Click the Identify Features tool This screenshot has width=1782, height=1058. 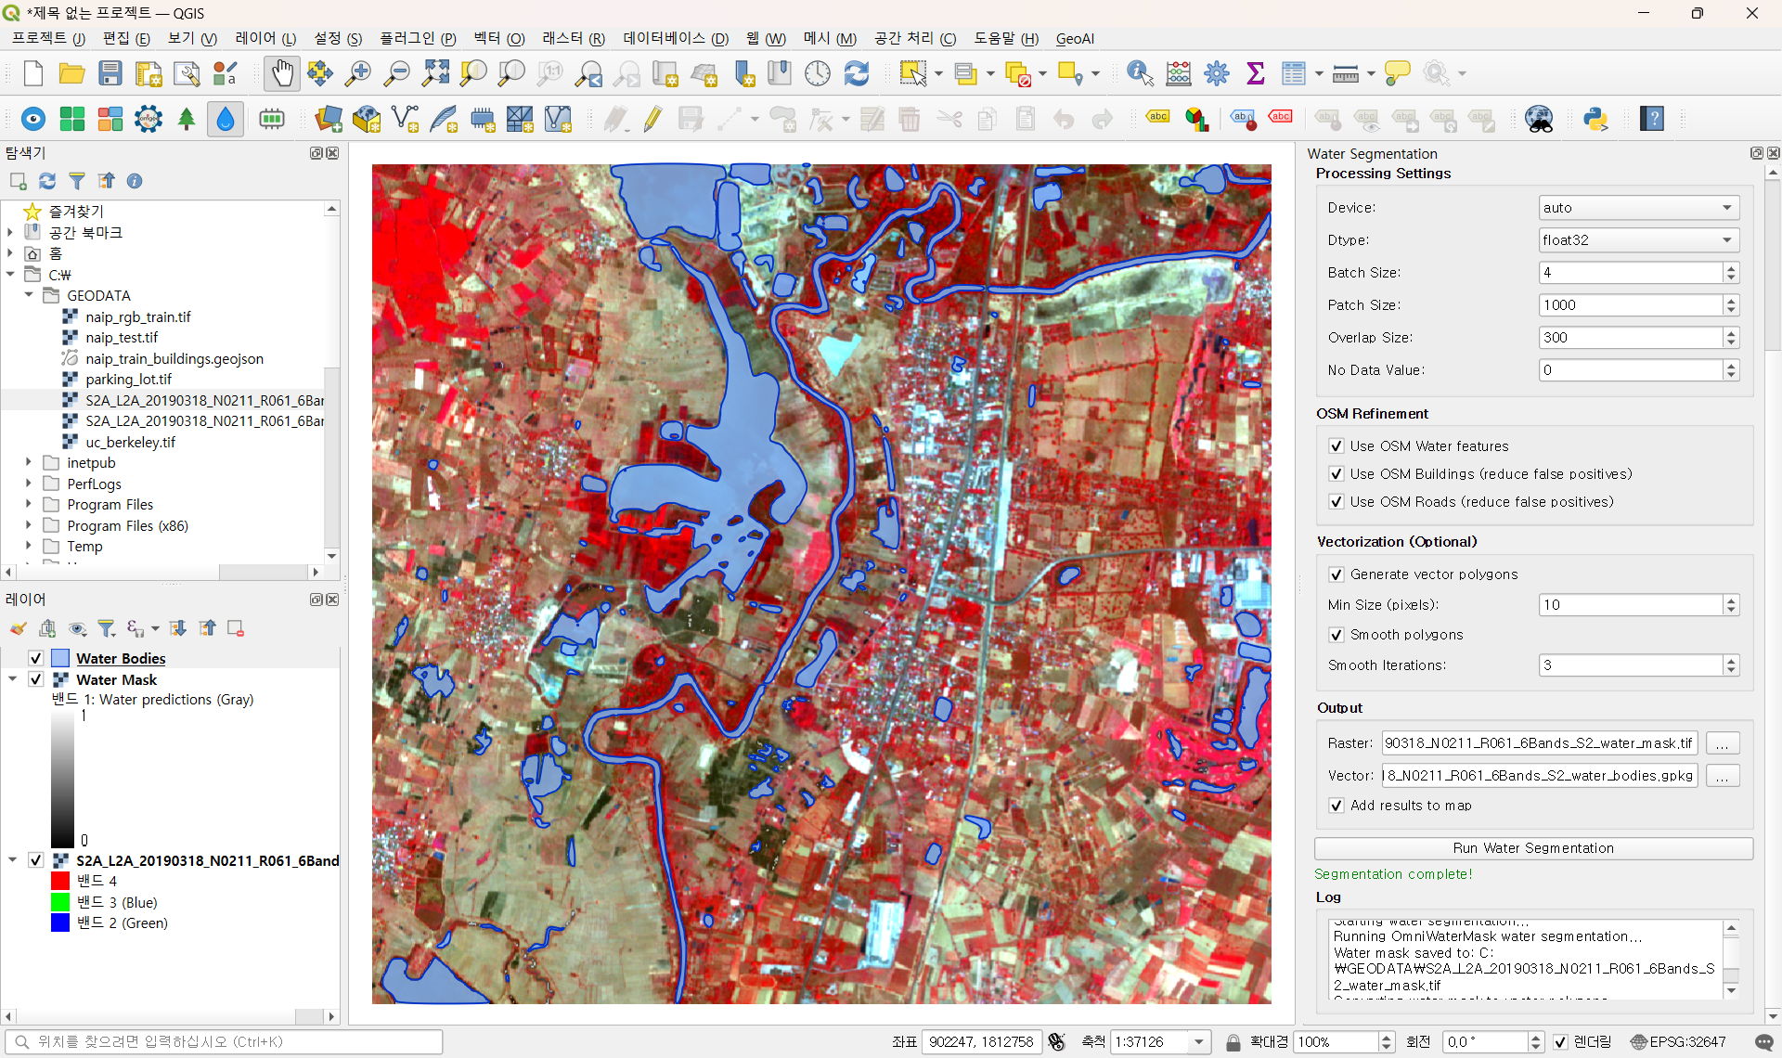click(1139, 73)
